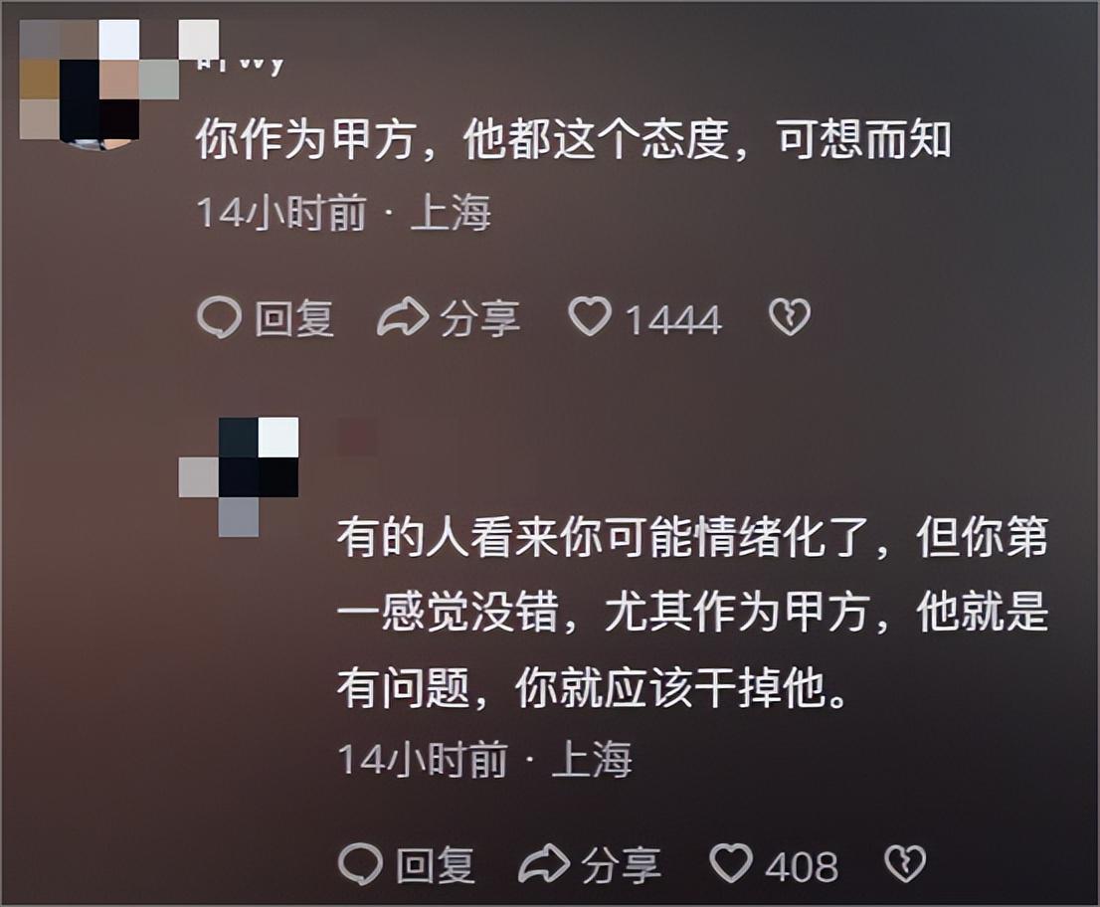Click the share arrow icon under the second comment
1100x907 pixels.
544,863
